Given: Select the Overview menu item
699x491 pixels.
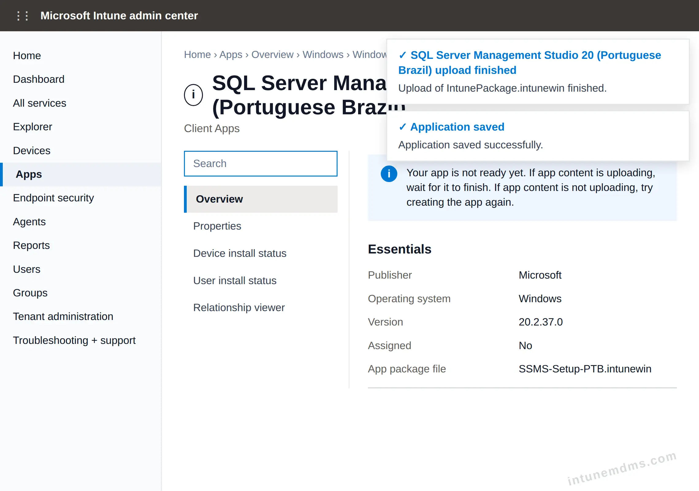Looking at the screenshot, I should [x=261, y=199].
